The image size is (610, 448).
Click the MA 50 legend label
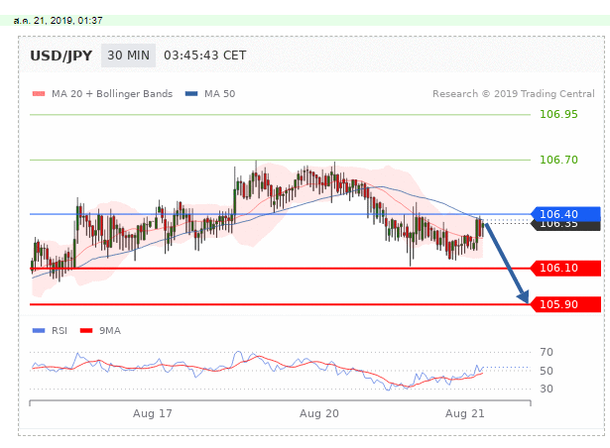(220, 94)
